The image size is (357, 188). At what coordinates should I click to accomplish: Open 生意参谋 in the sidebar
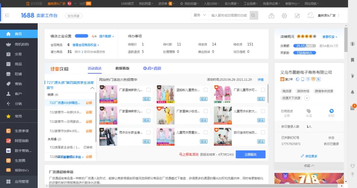pyautogui.click(x=19, y=131)
